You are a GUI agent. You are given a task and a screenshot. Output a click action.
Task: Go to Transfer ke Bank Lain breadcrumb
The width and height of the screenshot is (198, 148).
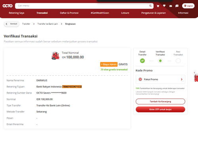pos(48,24)
